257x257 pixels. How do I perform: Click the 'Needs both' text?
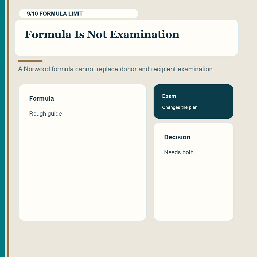(179, 152)
